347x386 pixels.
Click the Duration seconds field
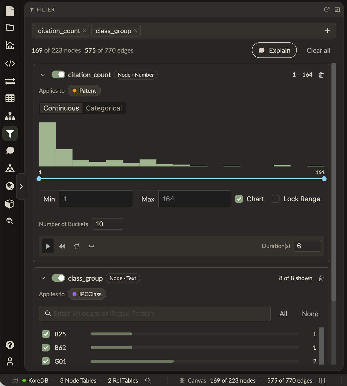(x=307, y=246)
